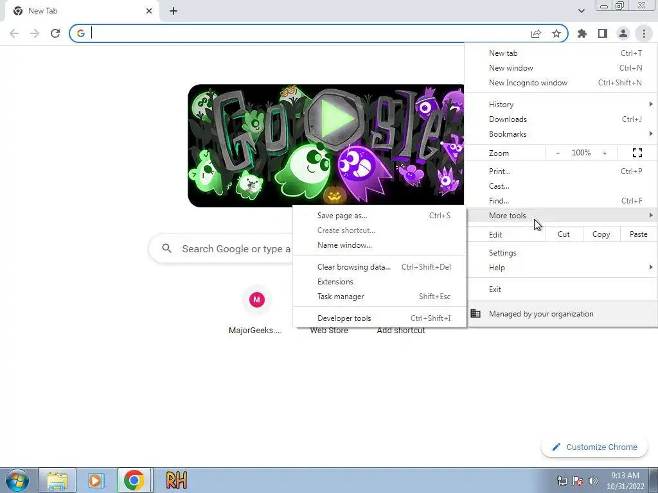This screenshot has width=658, height=493.
Task: Open the RH taskbar application icon
Action: (176, 480)
